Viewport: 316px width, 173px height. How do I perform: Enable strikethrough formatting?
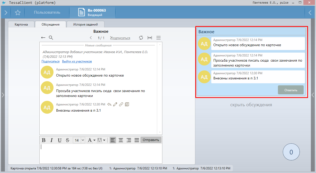click(x=68, y=140)
